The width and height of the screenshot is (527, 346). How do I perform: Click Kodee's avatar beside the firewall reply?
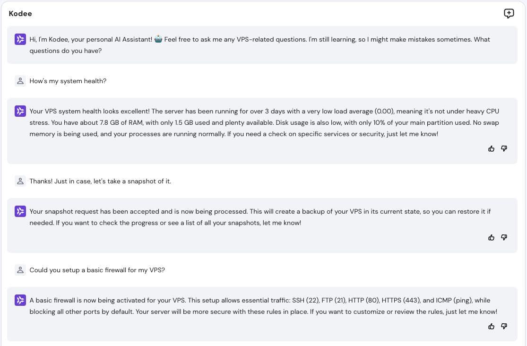pos(20,300)
